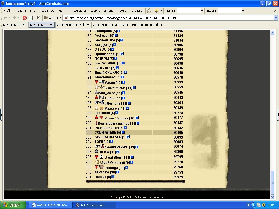Click the page scrollbar up arrow
The width and height of the screenshot is (279, 209).
tap(272, 33)
